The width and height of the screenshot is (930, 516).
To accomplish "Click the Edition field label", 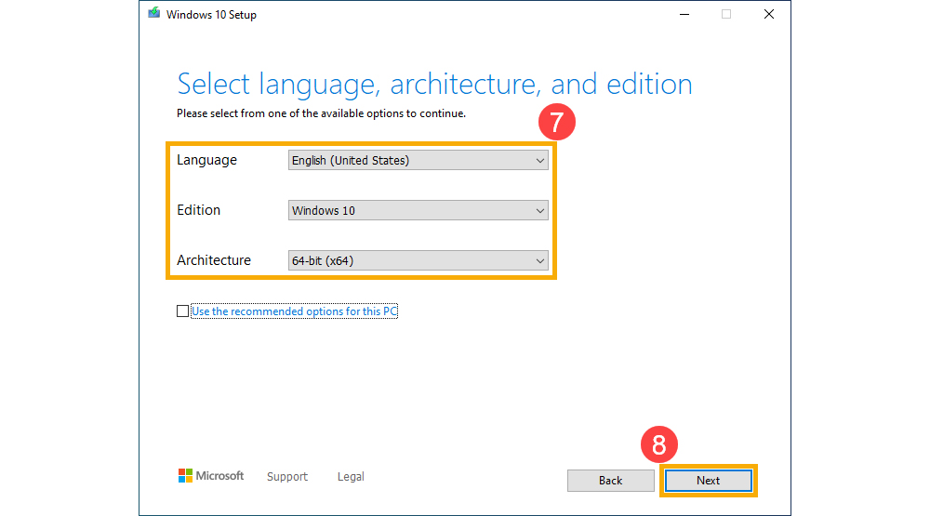I will point(199,210).
